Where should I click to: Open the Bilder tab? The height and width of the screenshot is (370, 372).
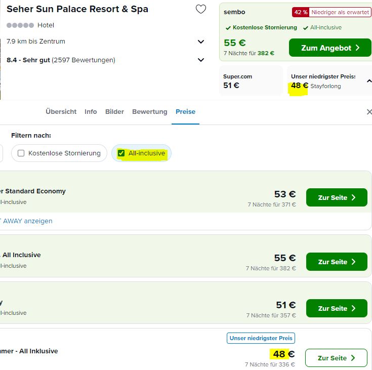click(114, 111)
